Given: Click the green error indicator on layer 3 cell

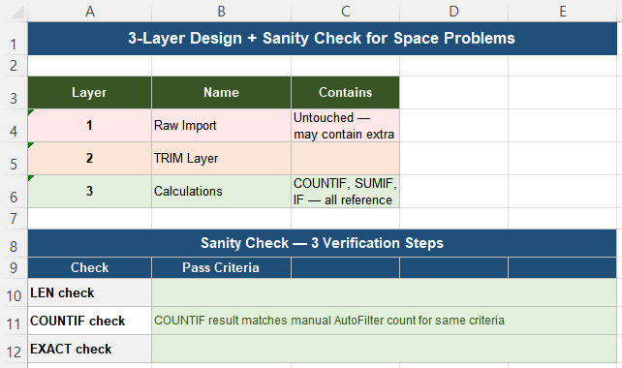Looking at the screenshot, I should 31,177.
